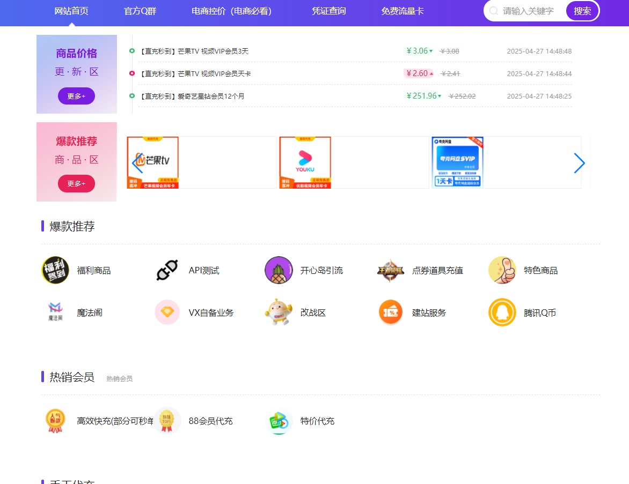Click the 魔法阁 icon
Image resolution: width=629 pixels, height=484 pixels.
coord(55,312)
